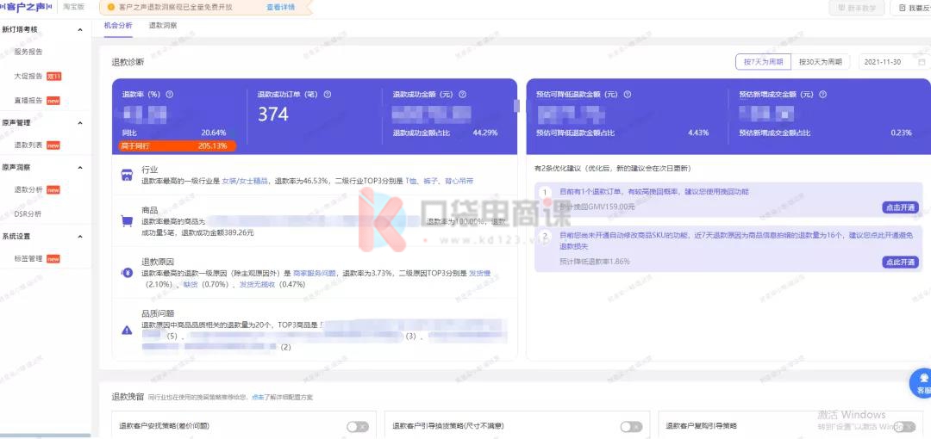Toggle 退款客户安抚策略(差价问题) switch

358,426
